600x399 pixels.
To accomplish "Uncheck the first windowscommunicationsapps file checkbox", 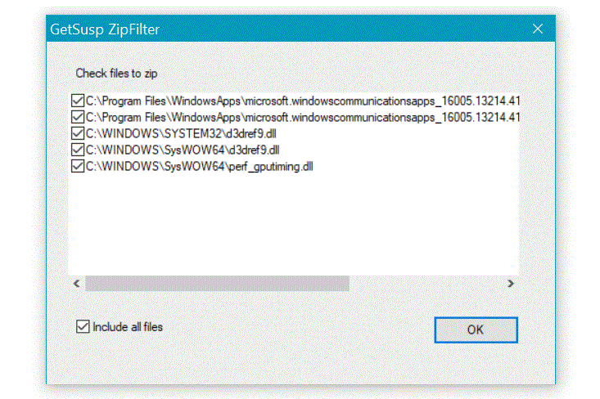I will [78, 101].
